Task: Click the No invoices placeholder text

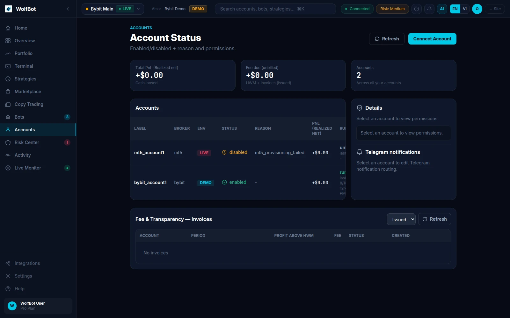Action: [156, 253]
